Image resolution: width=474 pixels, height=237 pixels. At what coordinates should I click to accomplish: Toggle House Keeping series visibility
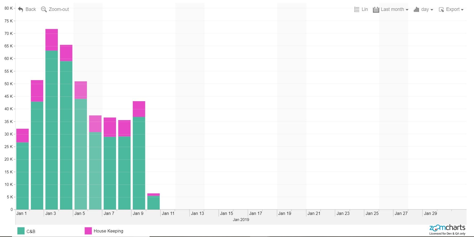click(108, 231)
